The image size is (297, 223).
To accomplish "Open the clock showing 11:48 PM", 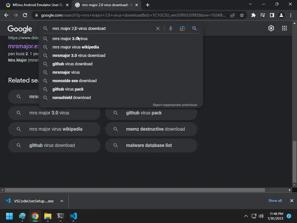I will [x=275, y=216].
